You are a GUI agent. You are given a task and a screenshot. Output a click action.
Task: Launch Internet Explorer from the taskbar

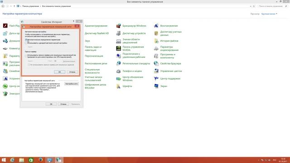pos(12,160)
